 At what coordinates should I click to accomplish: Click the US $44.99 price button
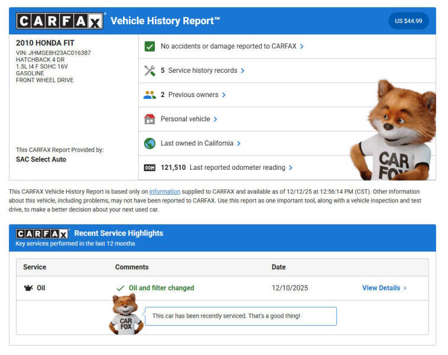tap(408, 21)
